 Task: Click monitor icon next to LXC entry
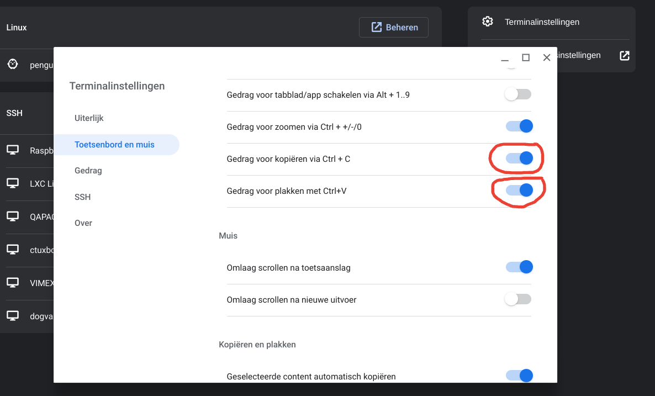pos(13,183)
